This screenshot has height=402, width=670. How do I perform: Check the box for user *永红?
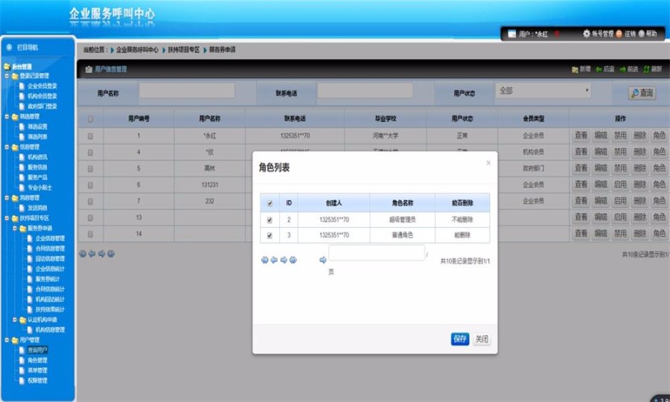91,136
